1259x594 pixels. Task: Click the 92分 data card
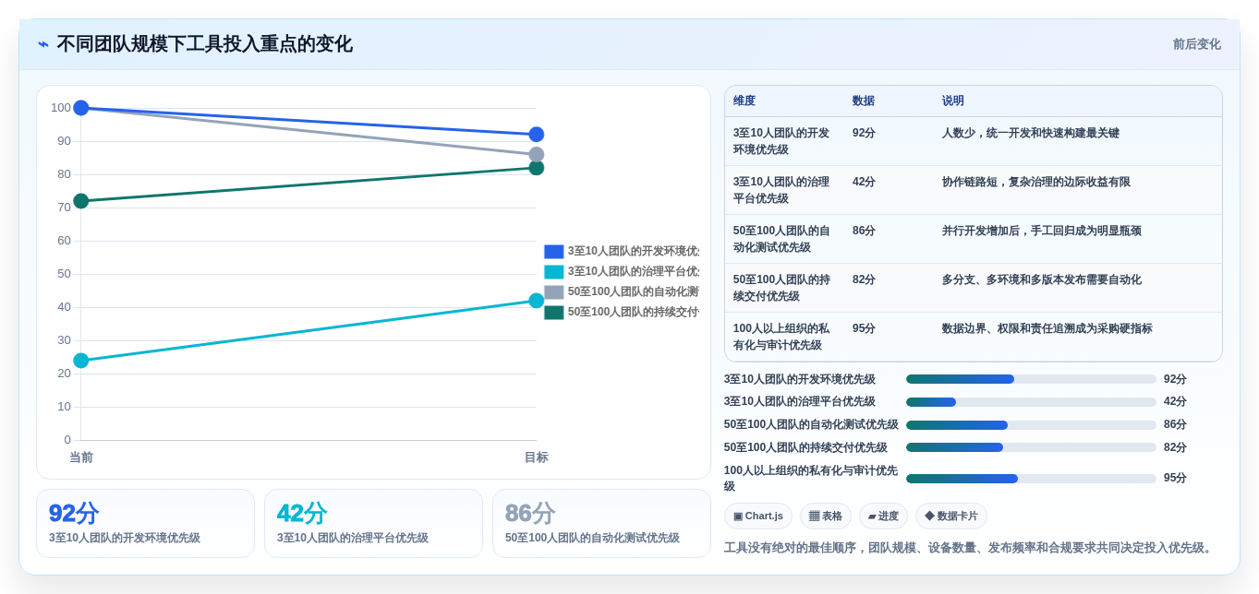[145, 524]
